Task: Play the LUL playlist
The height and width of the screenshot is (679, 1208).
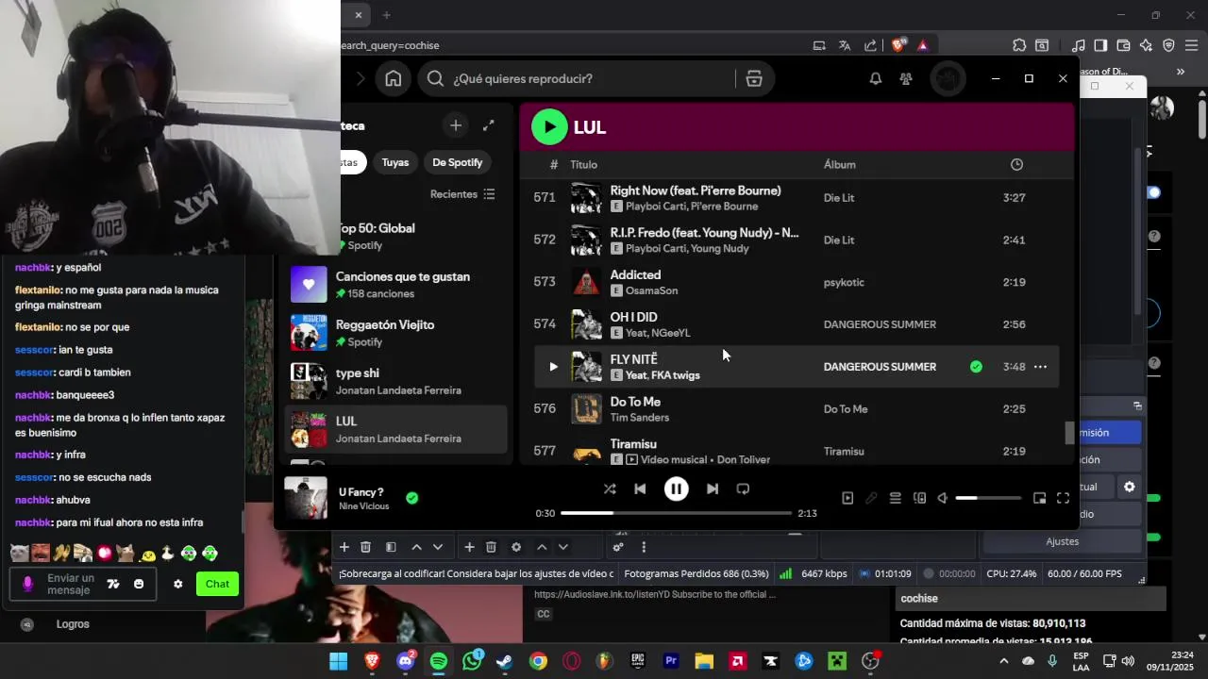Action: (549, 126)
